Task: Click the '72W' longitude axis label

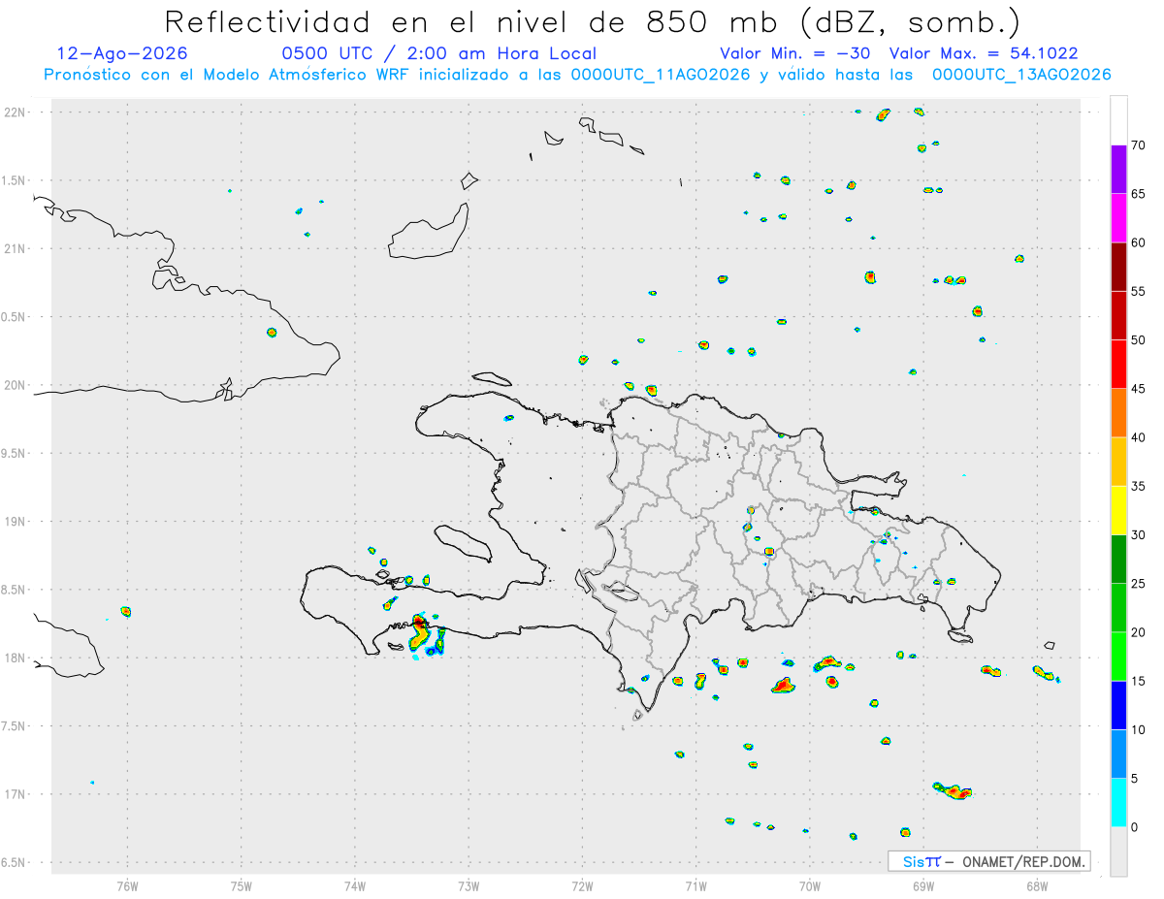Action: tap(582, 885)
